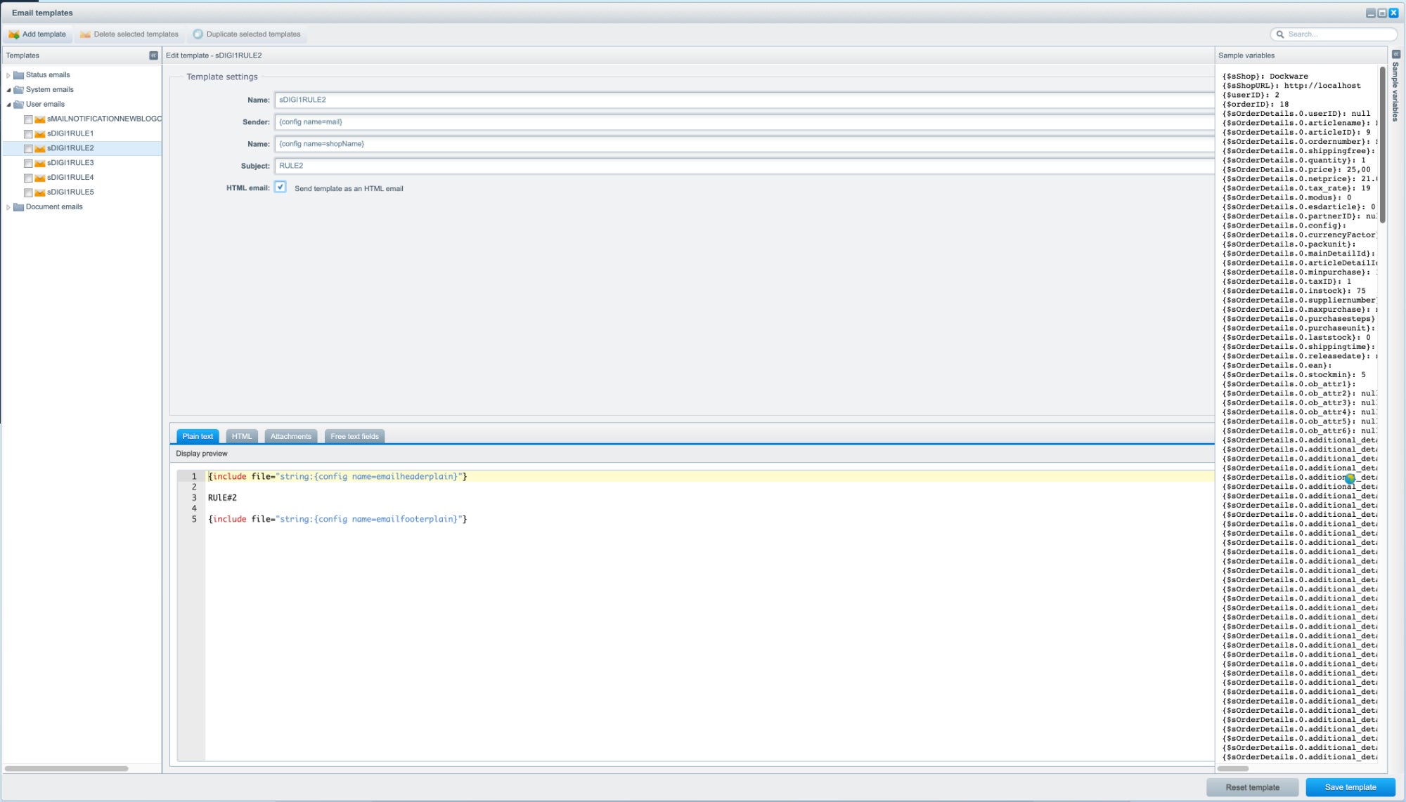Click the emailfooterplain include line

[x=337, y=520]
